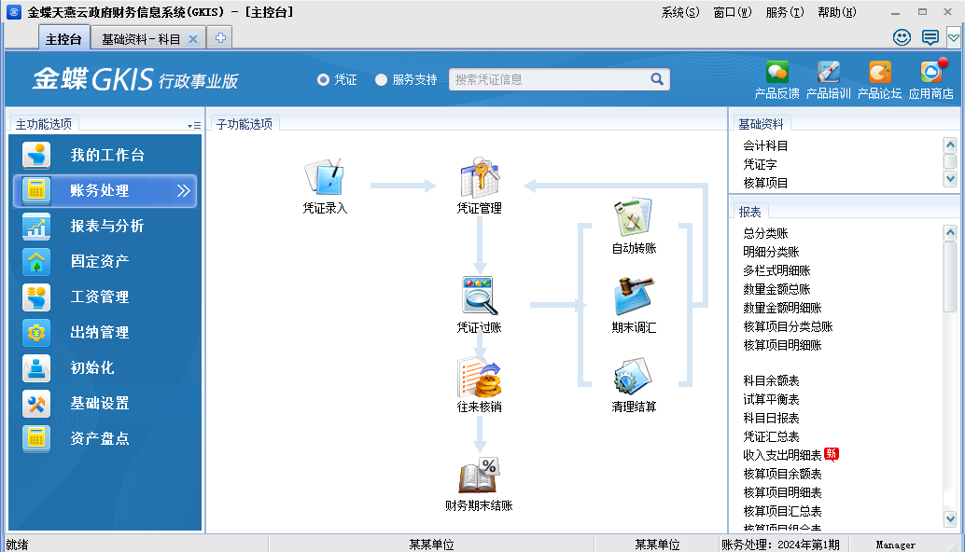Select 账务处理 in main function list
This screenshot has height=552, width=965.
click(x=105, y=190)
